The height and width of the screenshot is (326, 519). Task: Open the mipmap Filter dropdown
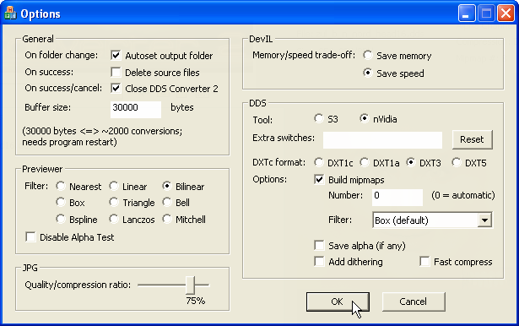tap(484, 220)
